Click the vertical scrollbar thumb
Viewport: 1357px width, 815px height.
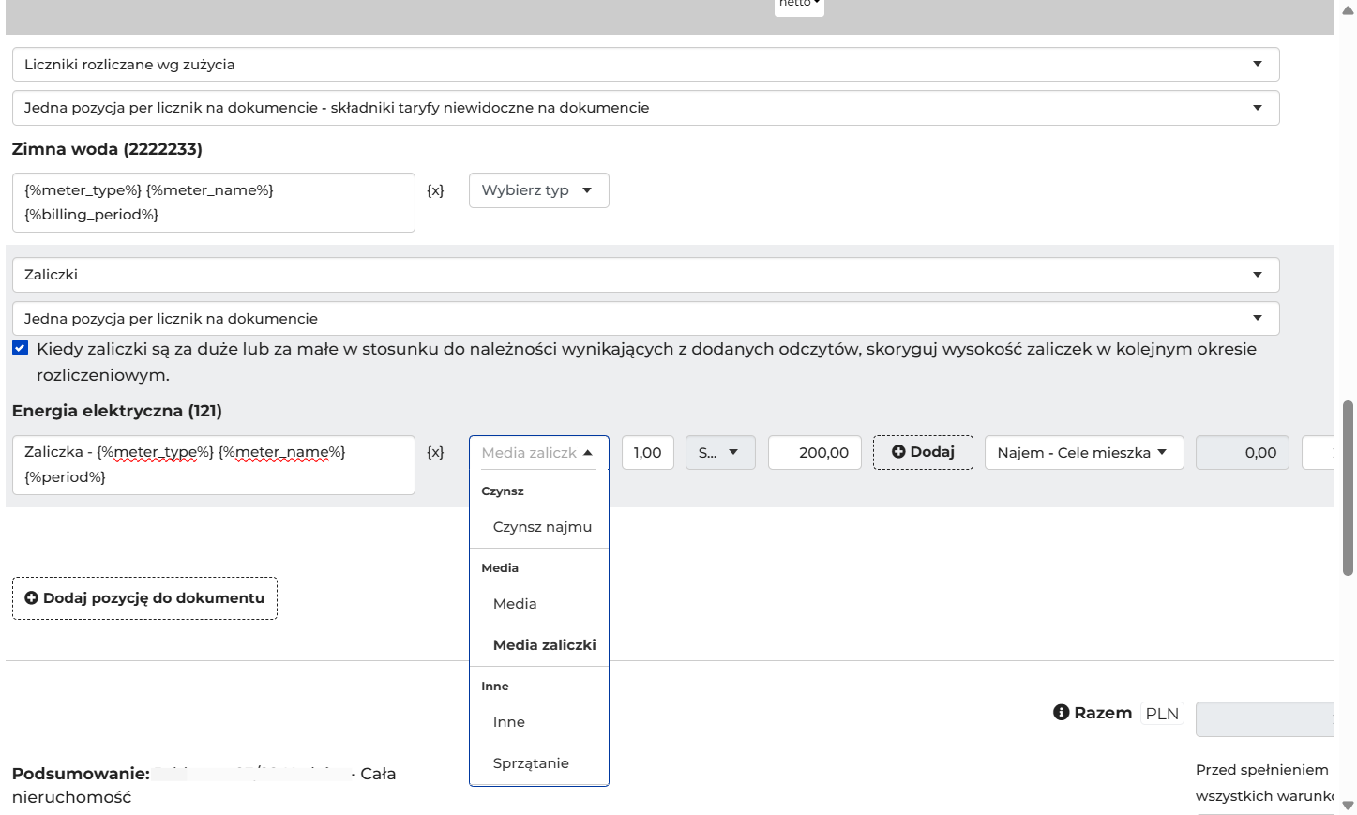pyautogui.click(x=1349, y=488)
